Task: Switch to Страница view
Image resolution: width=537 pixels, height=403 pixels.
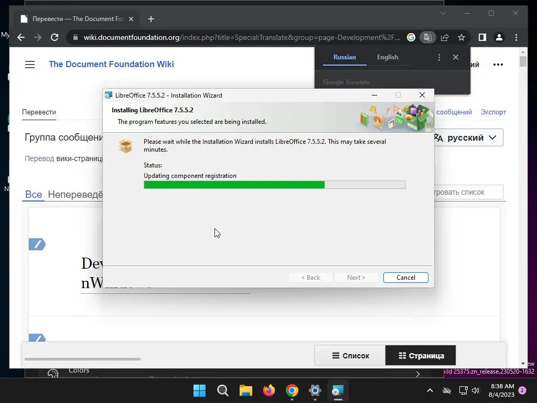Action: point(421,355)
